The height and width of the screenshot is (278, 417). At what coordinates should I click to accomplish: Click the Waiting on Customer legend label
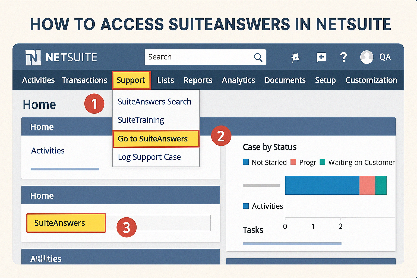pos(361,162)
